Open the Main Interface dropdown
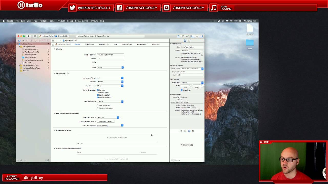Image resolution: width=328 pixels, height=184 pixels. coord(110,86)
